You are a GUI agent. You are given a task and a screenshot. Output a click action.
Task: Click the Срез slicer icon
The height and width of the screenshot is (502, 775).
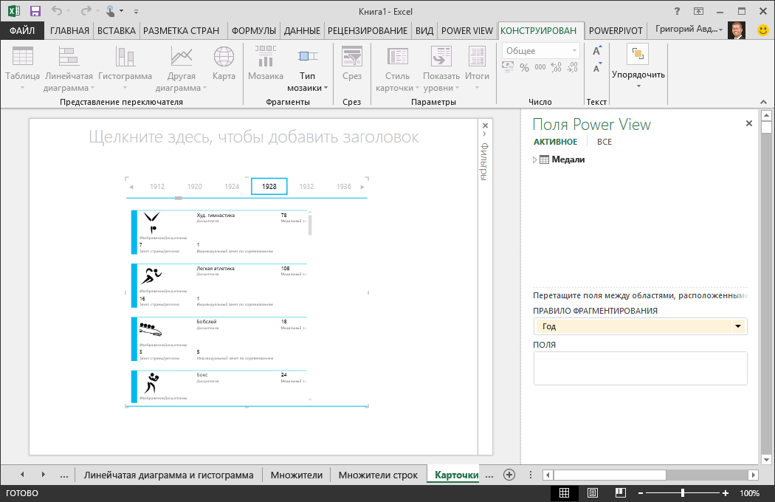[x=352, y=57]
